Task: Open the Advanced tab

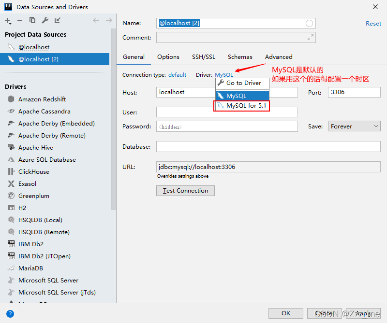Action: point(279,57)
